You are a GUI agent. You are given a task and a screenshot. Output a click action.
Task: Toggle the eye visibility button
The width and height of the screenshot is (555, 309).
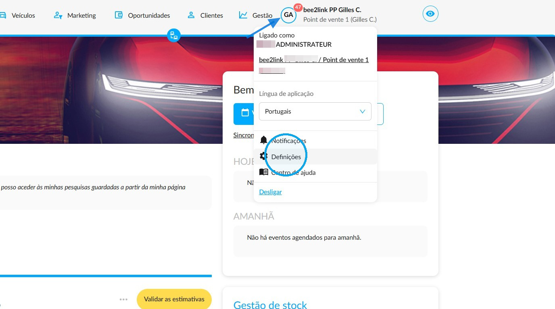[430, 14]
